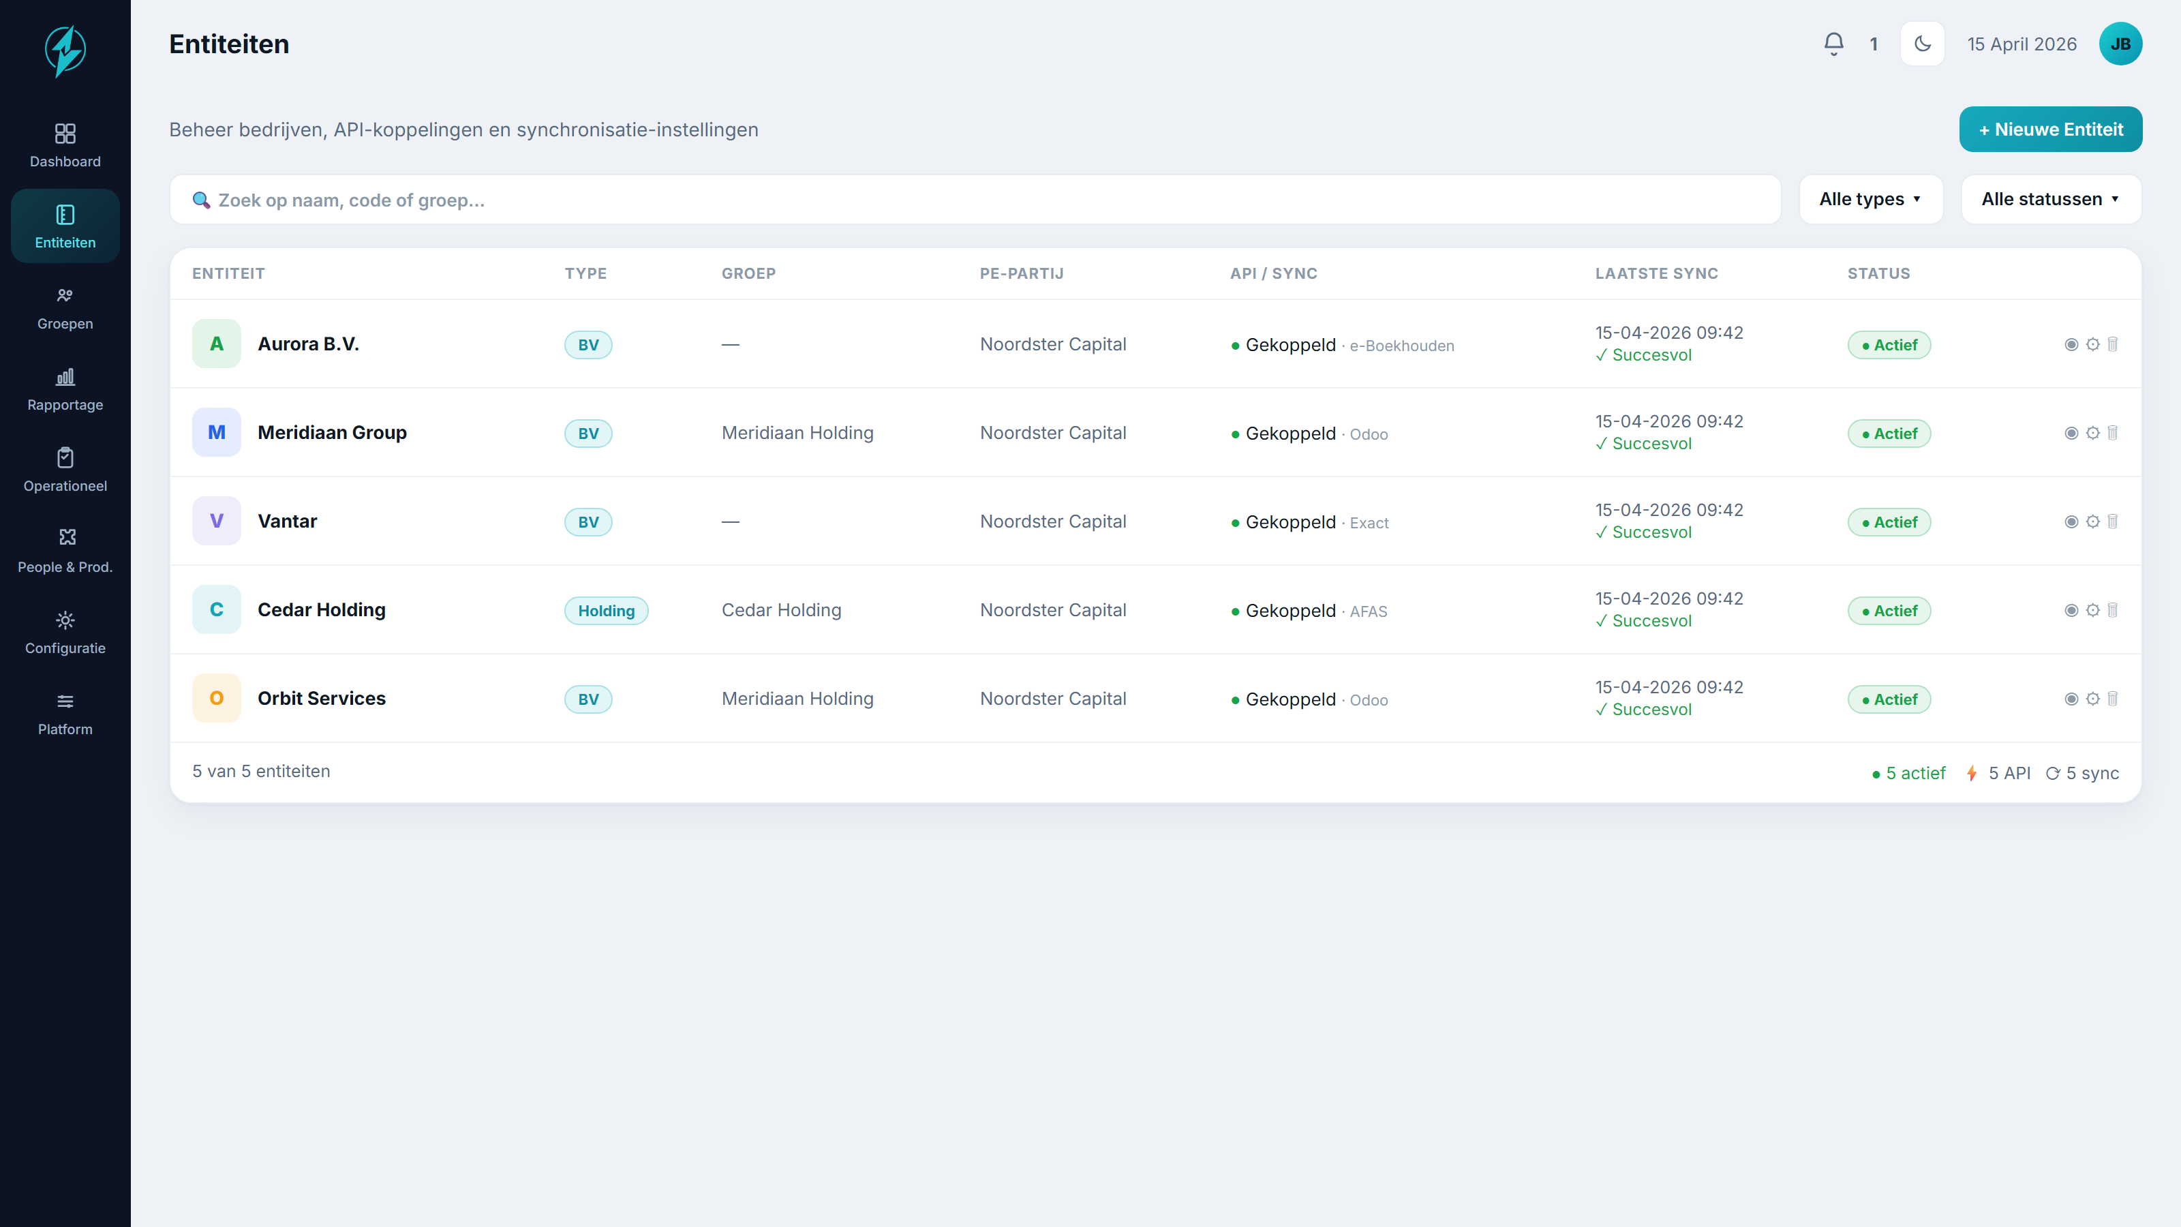The image size is (2181, 1227).
Task: Click the Holding type badge
Action: (x=606, y=611)
